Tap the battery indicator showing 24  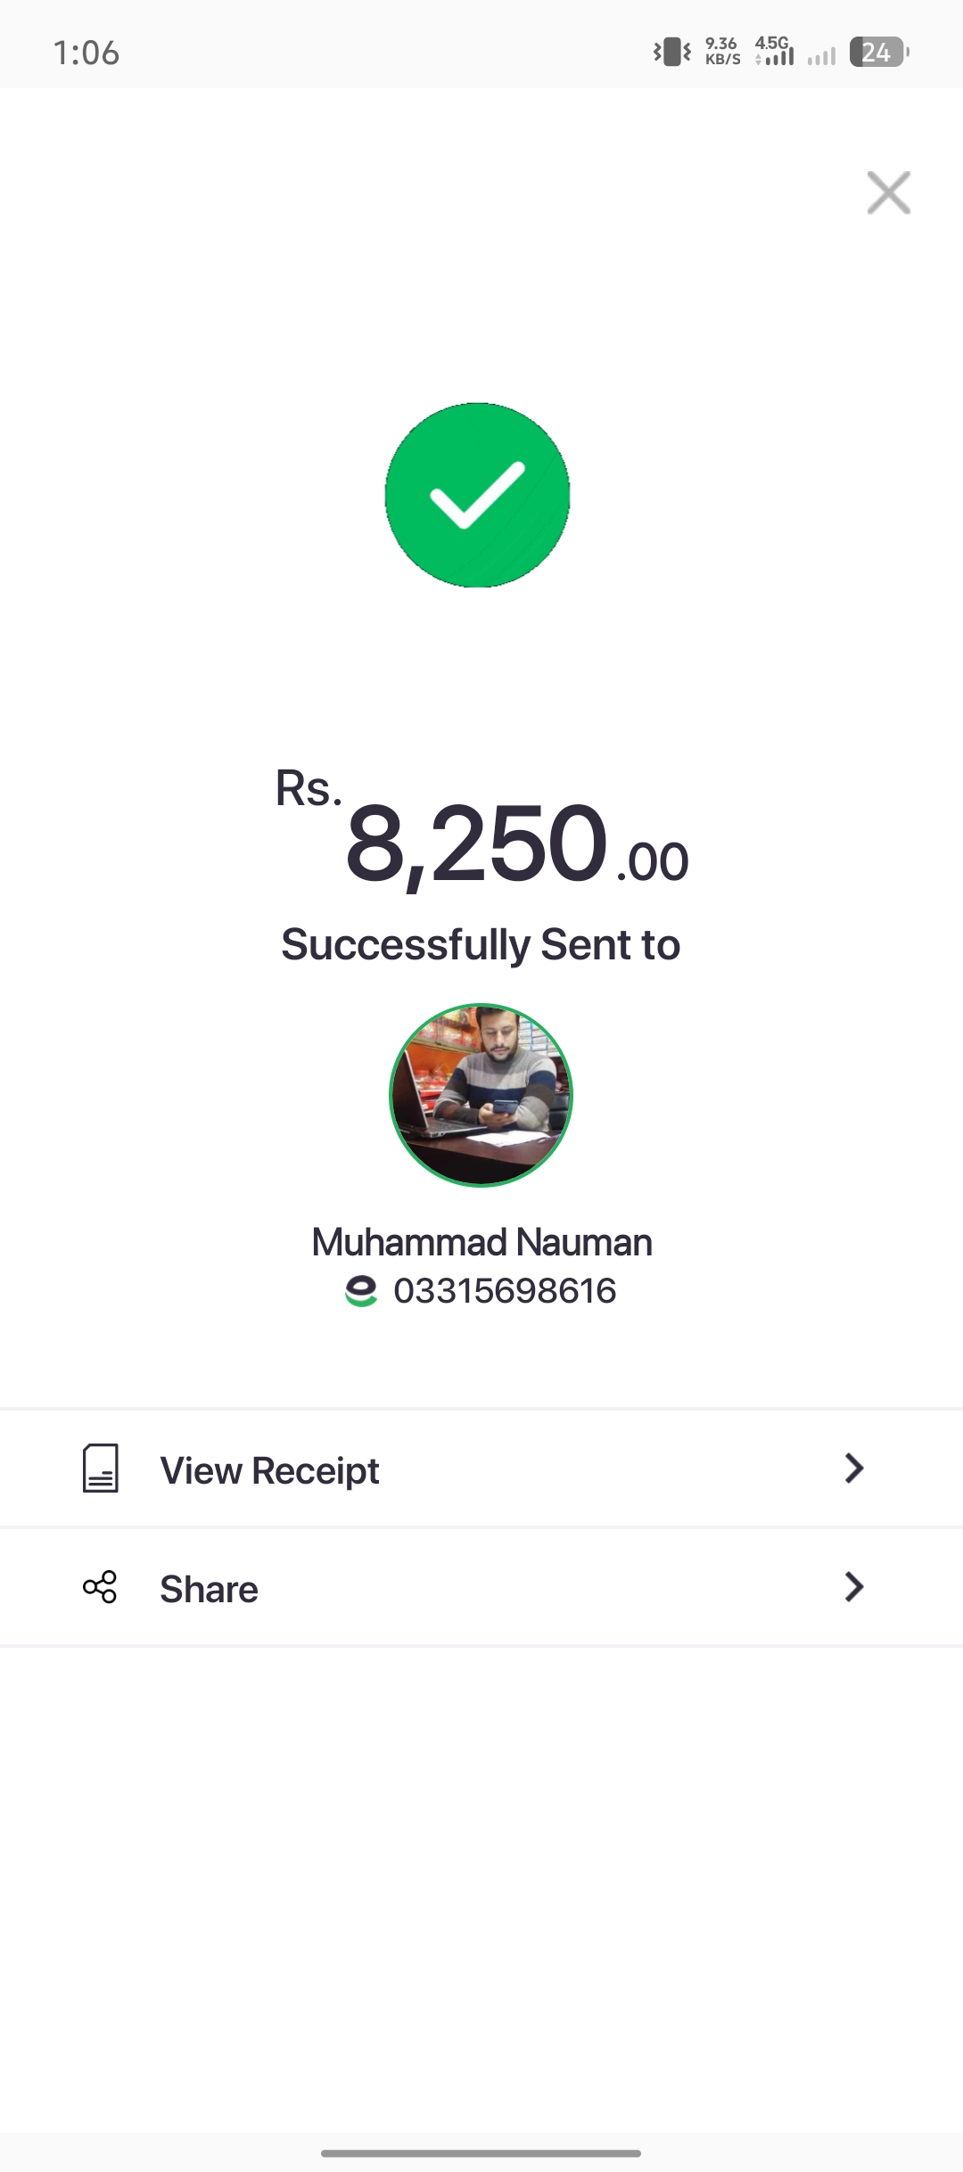click(x=879, y=52)
